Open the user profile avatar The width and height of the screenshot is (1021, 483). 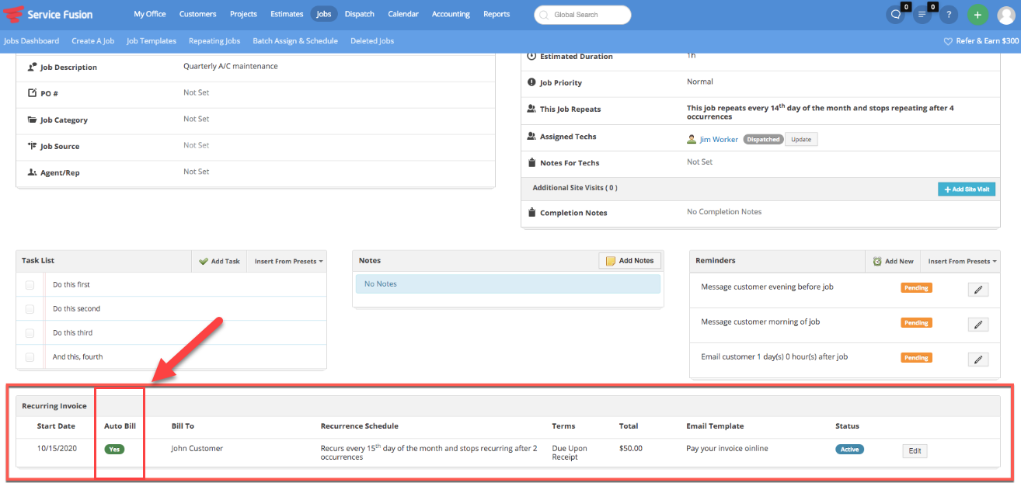(1006, 15)
